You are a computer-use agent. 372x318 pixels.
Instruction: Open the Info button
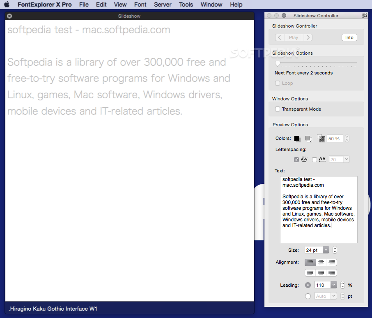[349, 37]
